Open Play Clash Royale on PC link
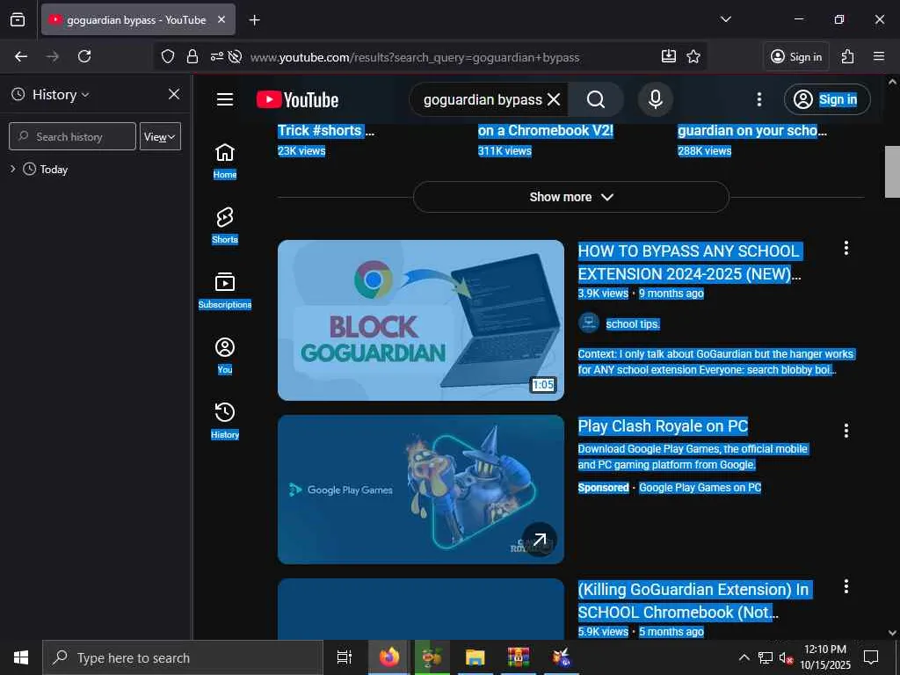The width and height of the screenshot is (900, 675). pos(663,426)
